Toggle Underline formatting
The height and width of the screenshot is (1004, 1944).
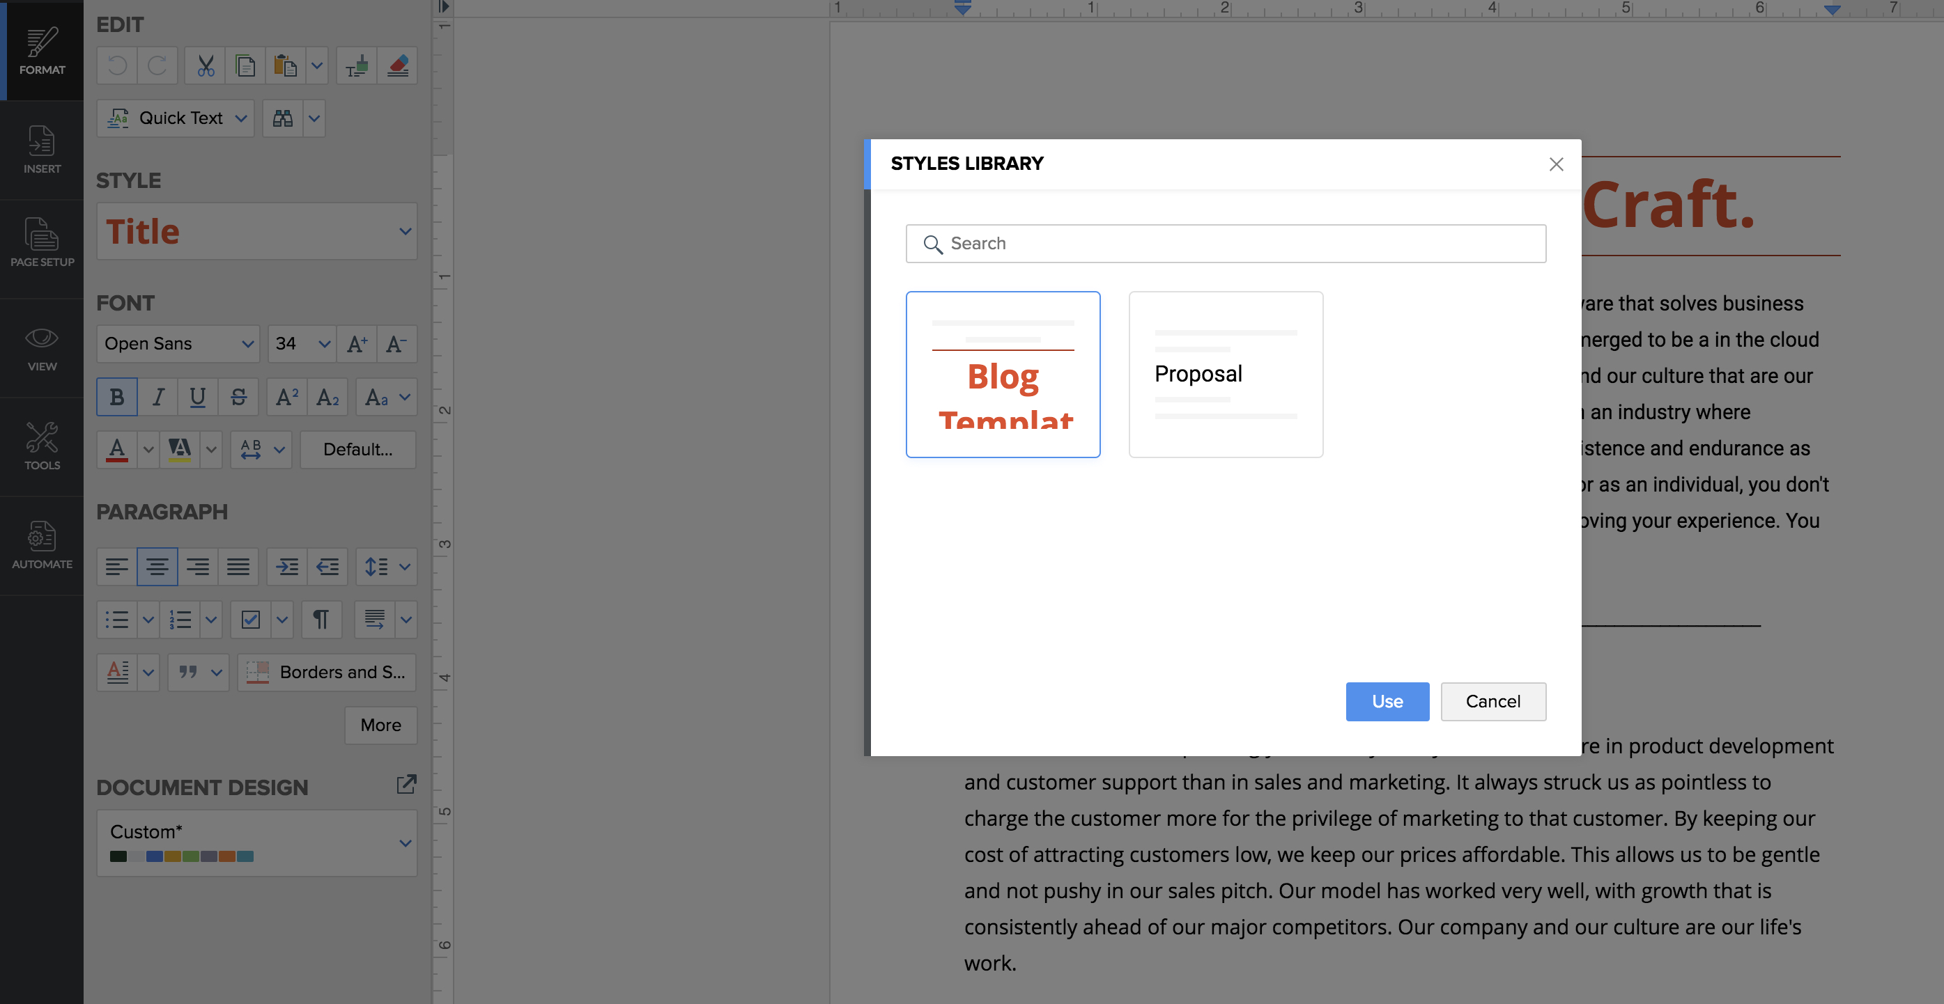(198, 397)
